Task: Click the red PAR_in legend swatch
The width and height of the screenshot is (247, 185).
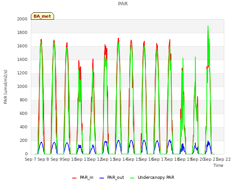Action: [74, 178]
